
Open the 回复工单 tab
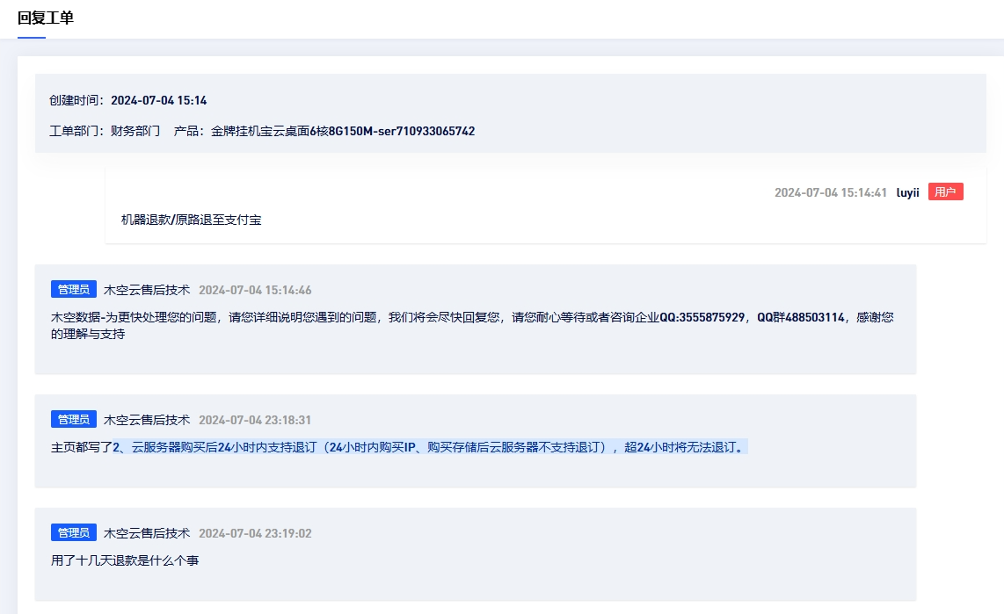(46, 18)
